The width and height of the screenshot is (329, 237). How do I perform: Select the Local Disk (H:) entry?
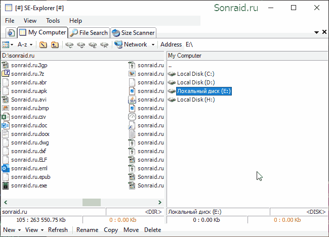point(196,100)
